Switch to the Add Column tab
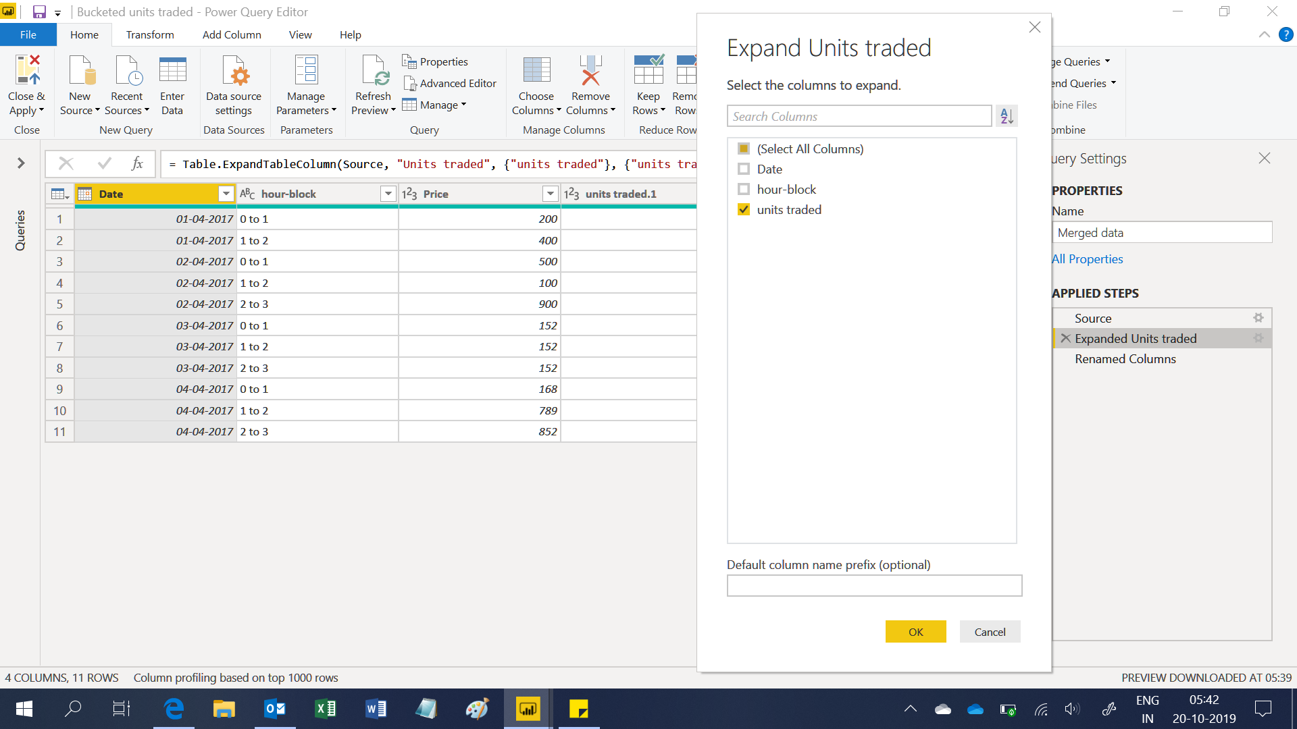 [232, 34]
